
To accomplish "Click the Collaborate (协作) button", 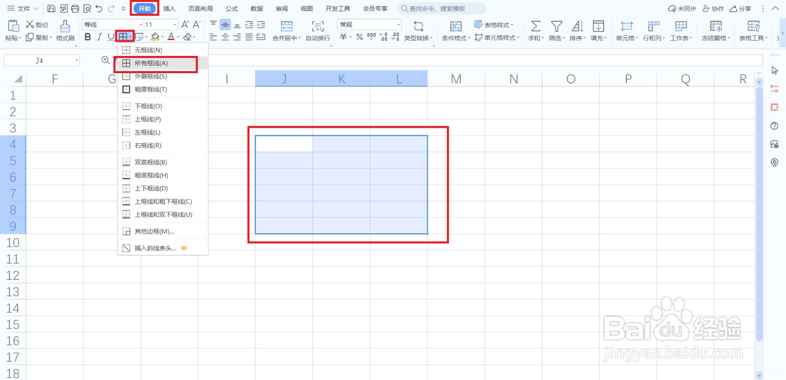I will click(x=713, y=8).
